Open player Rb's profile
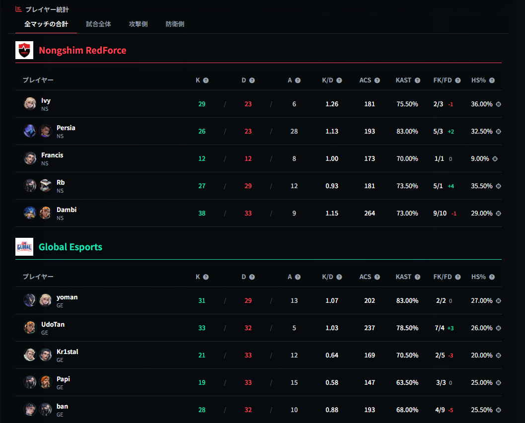525x423 pixels. [60, 182]
